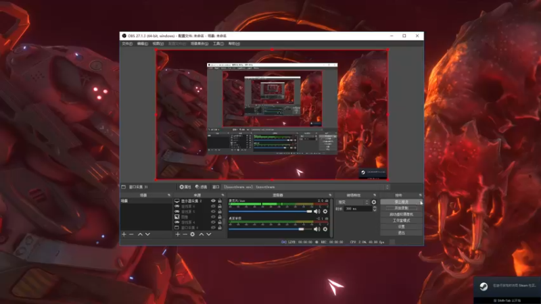Pop out the 场景 dock panel
Viewport: 541px width, 304px height.
tap(168, 195)
